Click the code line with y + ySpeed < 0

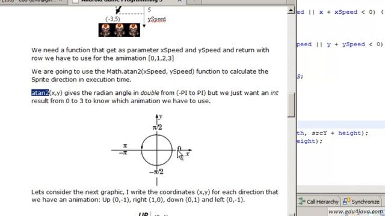pos(340,44)
